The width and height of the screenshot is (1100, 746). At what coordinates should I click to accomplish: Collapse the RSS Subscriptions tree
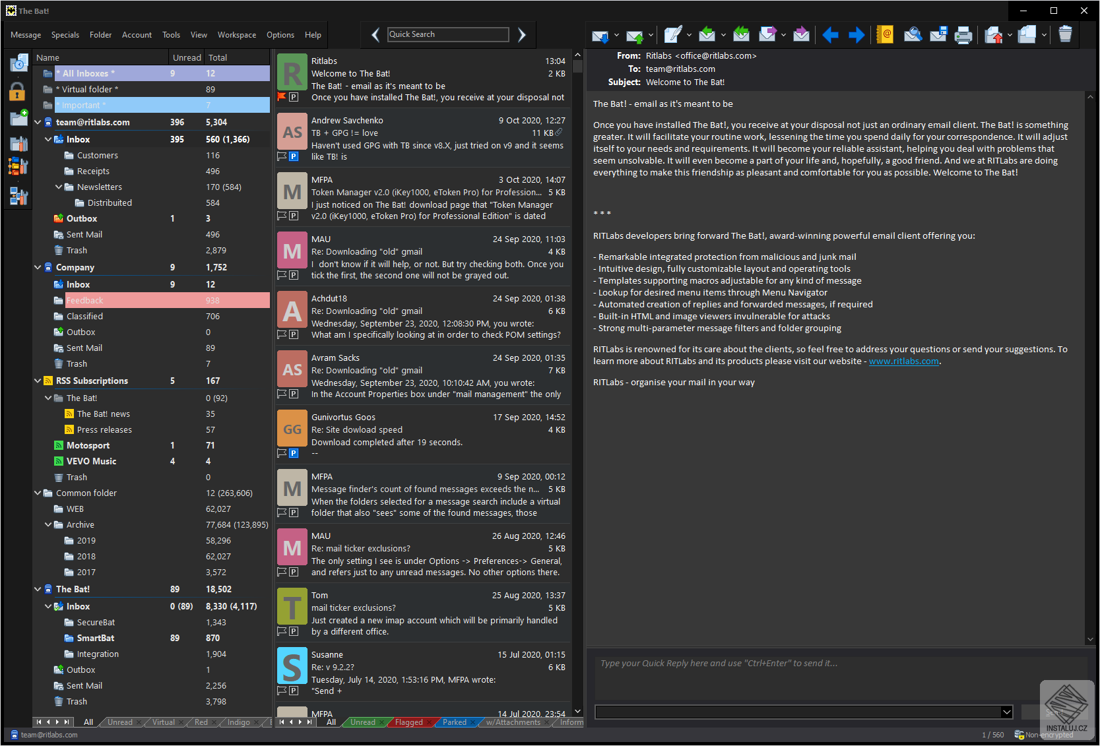pos(38,381)
